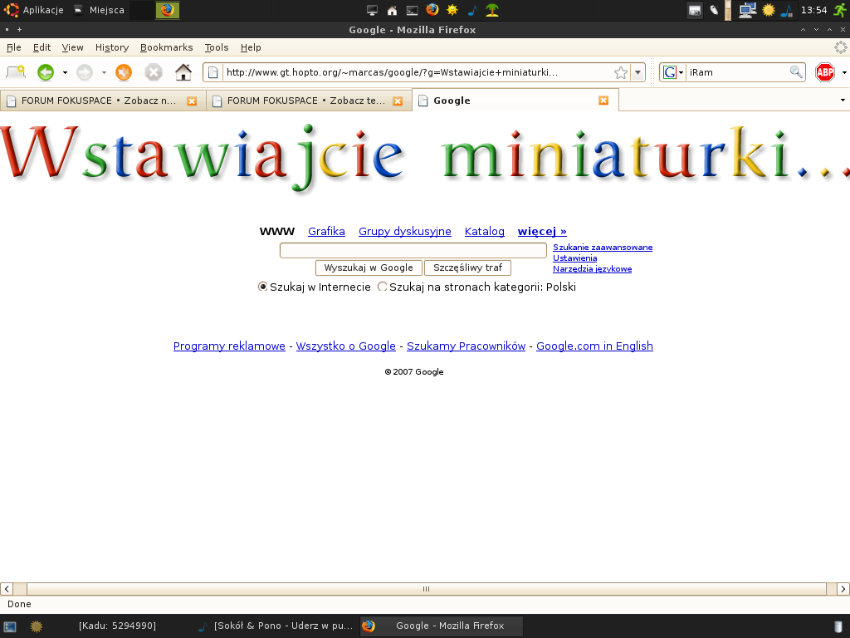Open the Ustawienia link
This screenshot has width=850, height=638.
(x=574, y=258)
